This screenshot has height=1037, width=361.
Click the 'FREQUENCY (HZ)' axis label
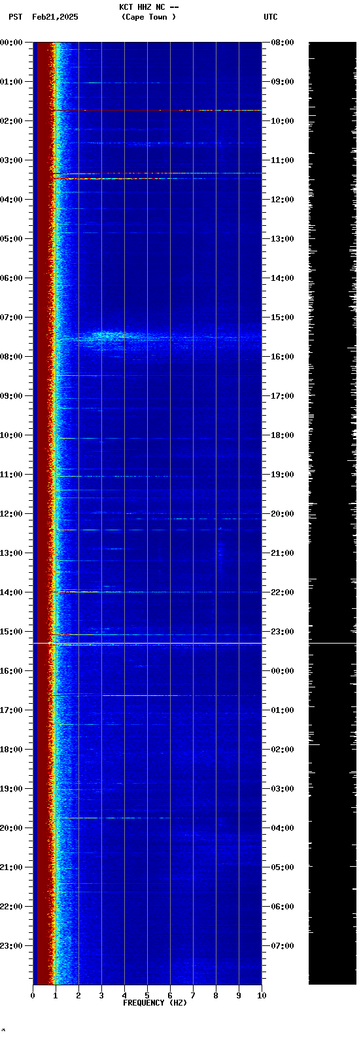[155, 1003]
